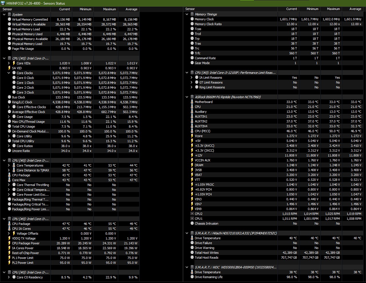Screen dimensions: 366x283
Task: Click the icon beside Page File Usage
Action: click(9, 48)
